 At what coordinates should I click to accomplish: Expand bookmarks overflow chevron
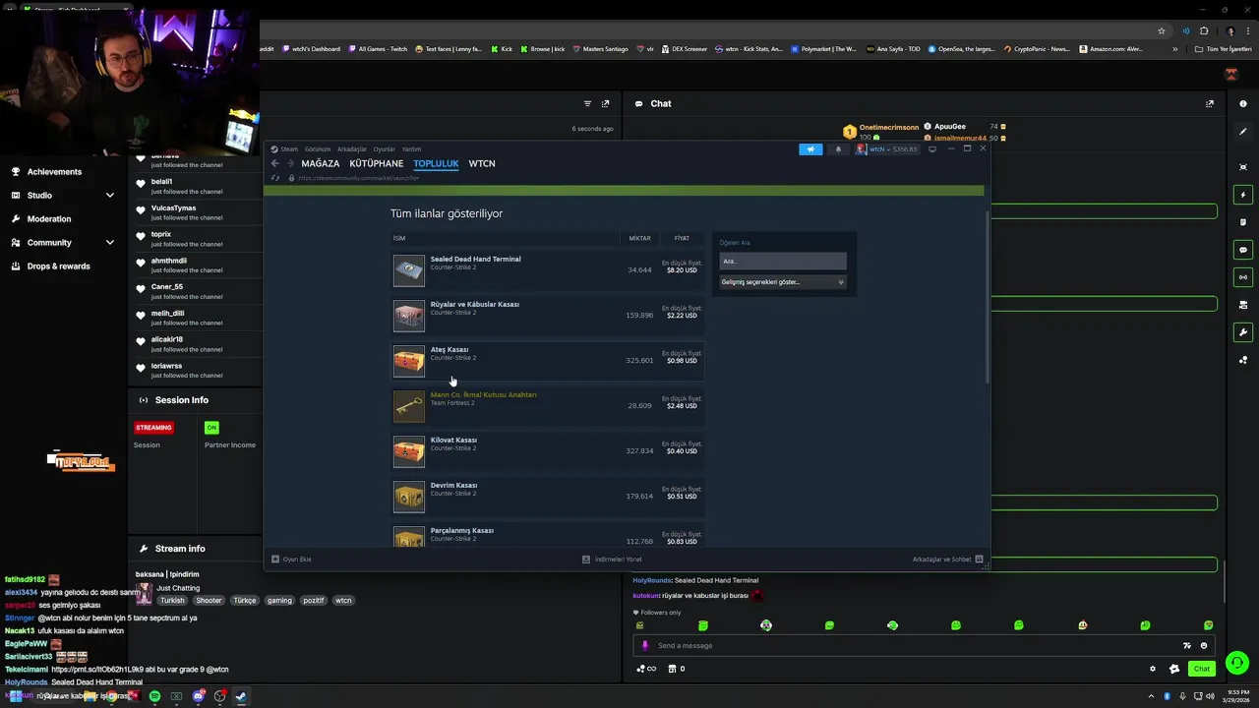click(x=1175, y=49)
